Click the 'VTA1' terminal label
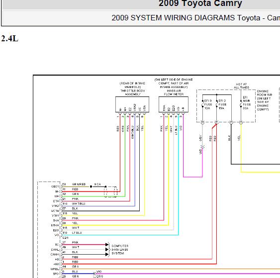The width and height of the screenshot is (280, 278). 55,216
